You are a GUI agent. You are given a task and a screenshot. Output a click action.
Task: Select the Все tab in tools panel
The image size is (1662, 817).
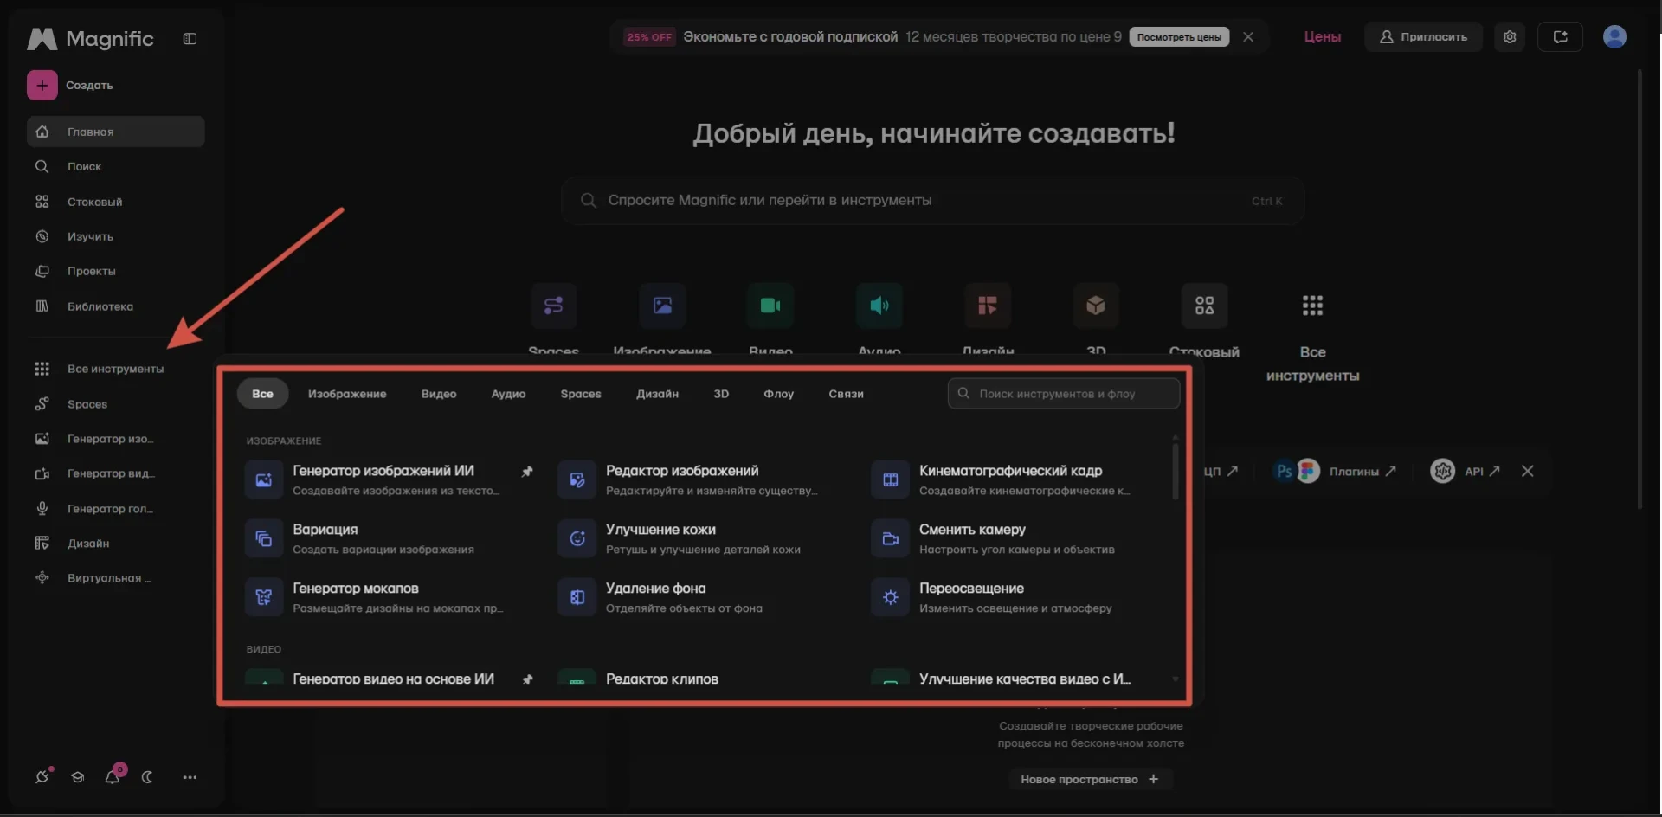pyautogui.click(x=262, y=394)
